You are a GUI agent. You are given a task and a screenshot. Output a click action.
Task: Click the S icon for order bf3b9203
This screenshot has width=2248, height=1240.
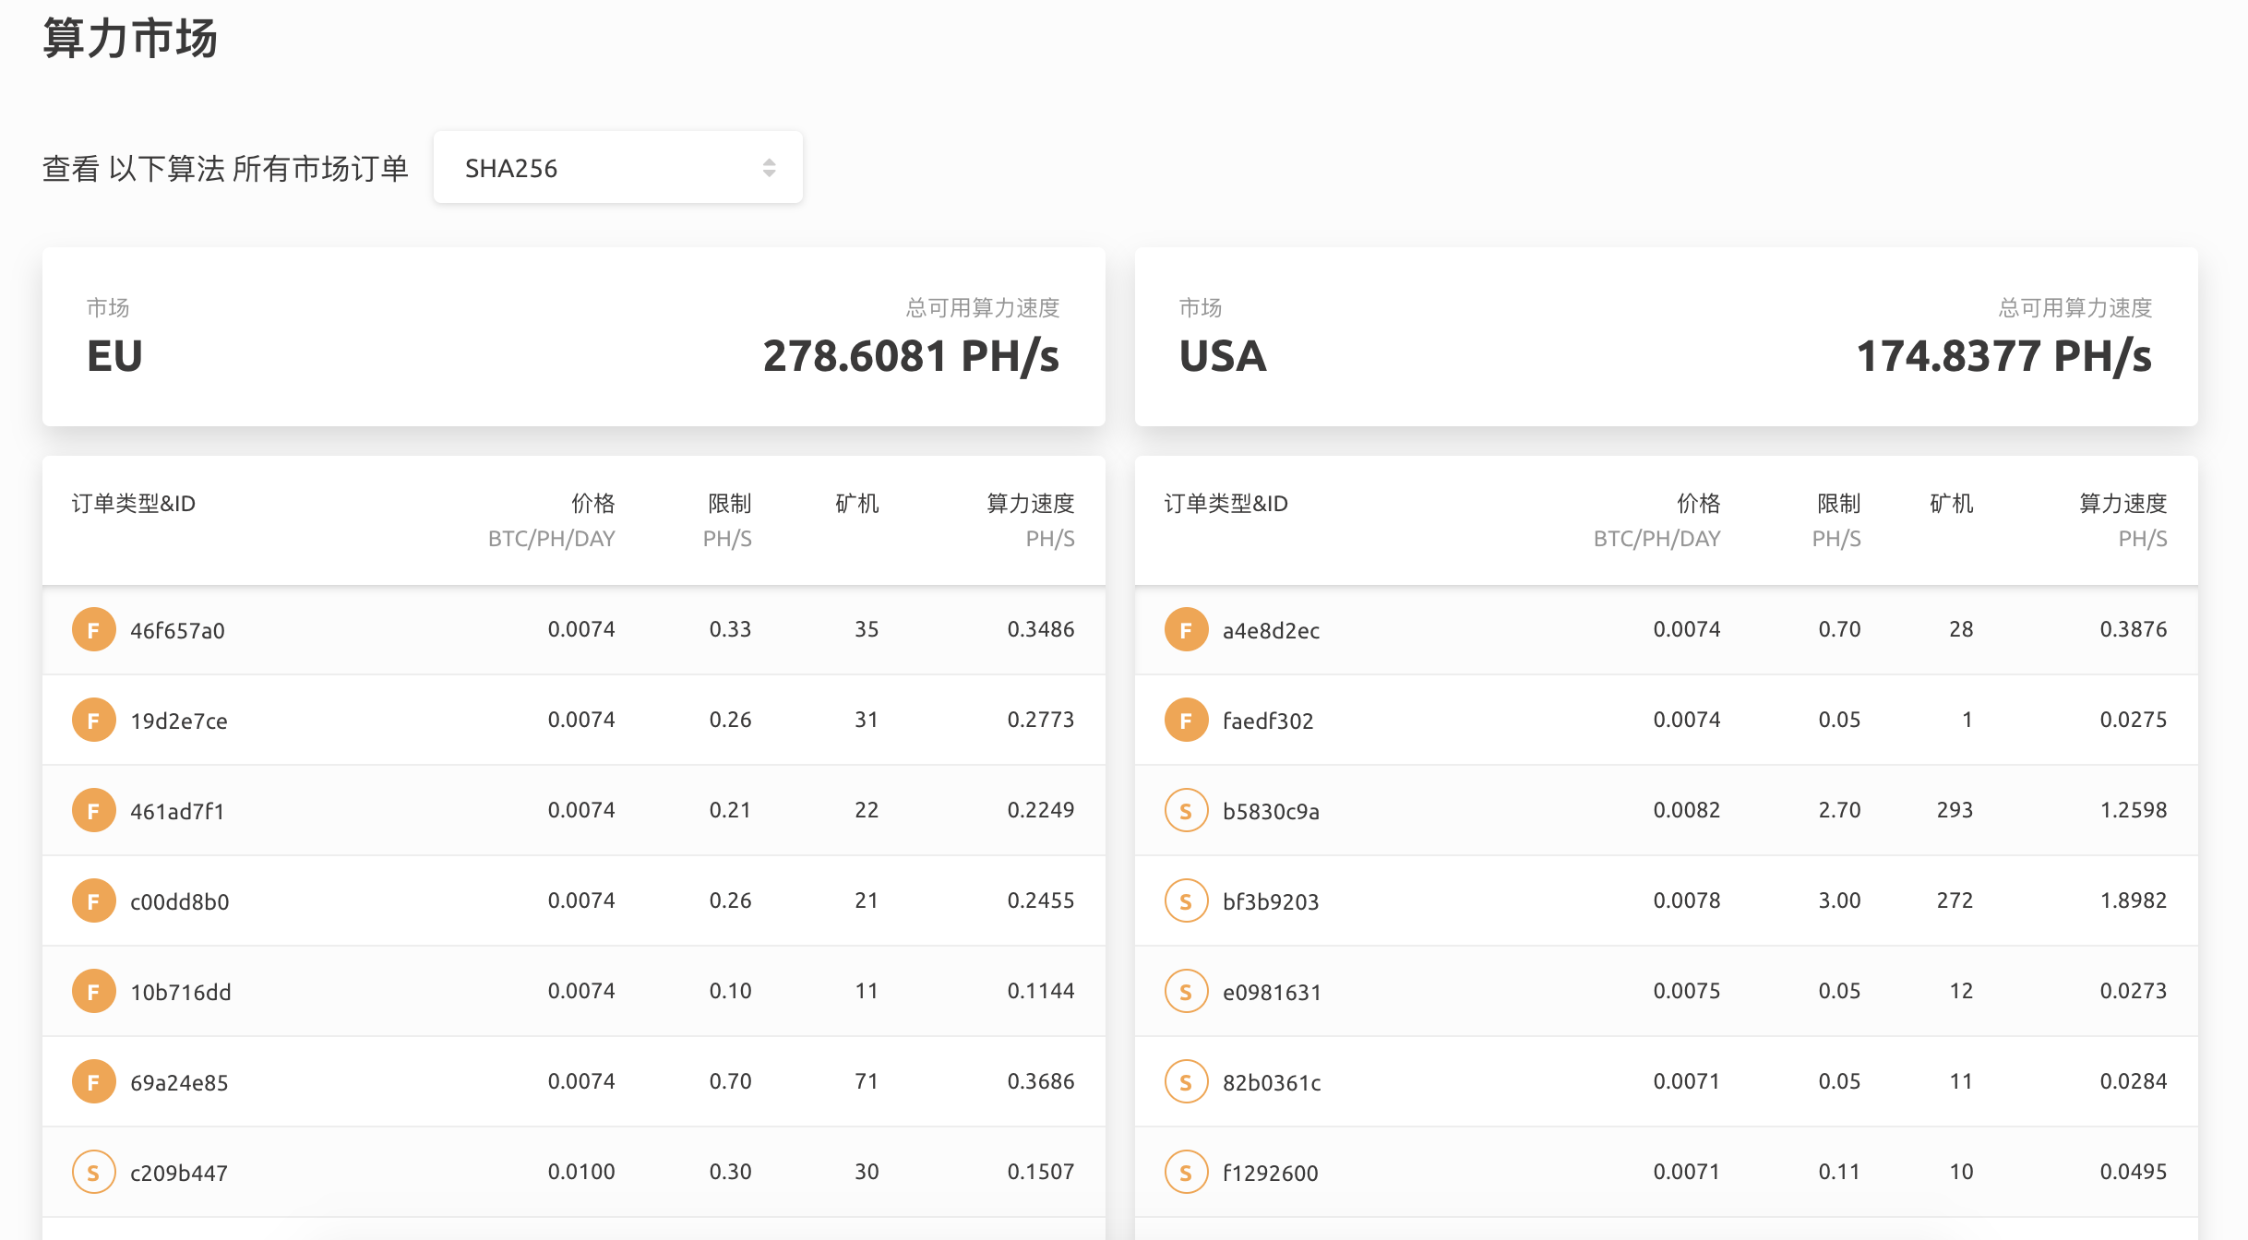(1186, 901)
